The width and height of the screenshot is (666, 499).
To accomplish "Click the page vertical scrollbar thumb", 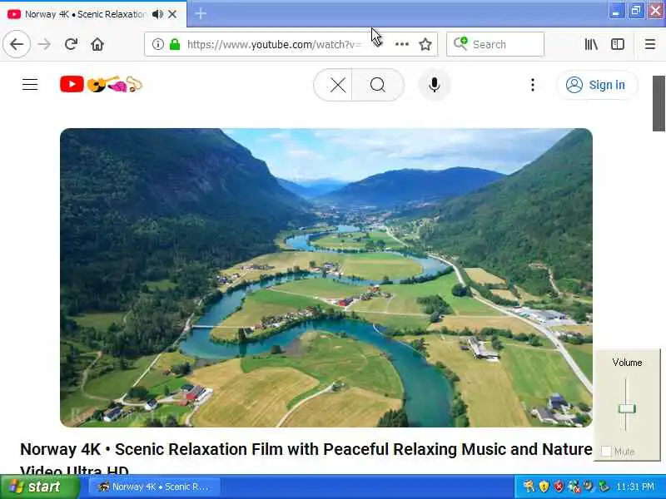I will [x=659, y=103].
